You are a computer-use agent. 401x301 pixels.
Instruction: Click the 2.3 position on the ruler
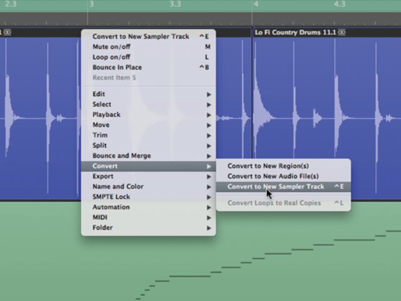pos(11,4)
